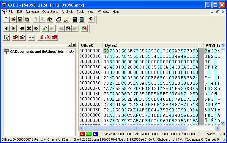Click the Offset: column header
The height and width of the screenshot is (143, 227).
pyautogui.click(x=91, y=45)
